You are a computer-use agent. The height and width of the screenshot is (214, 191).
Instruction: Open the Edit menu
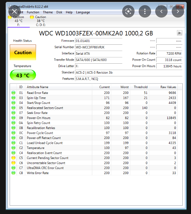21,12
